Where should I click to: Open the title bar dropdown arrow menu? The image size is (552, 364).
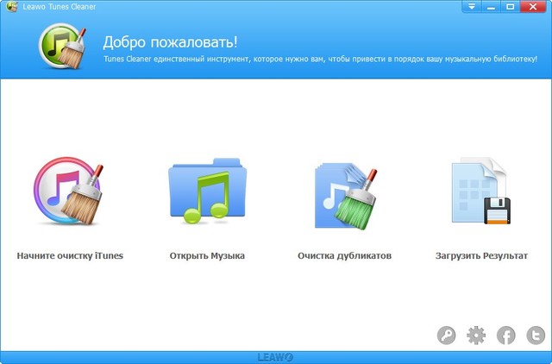pos(472,7)
